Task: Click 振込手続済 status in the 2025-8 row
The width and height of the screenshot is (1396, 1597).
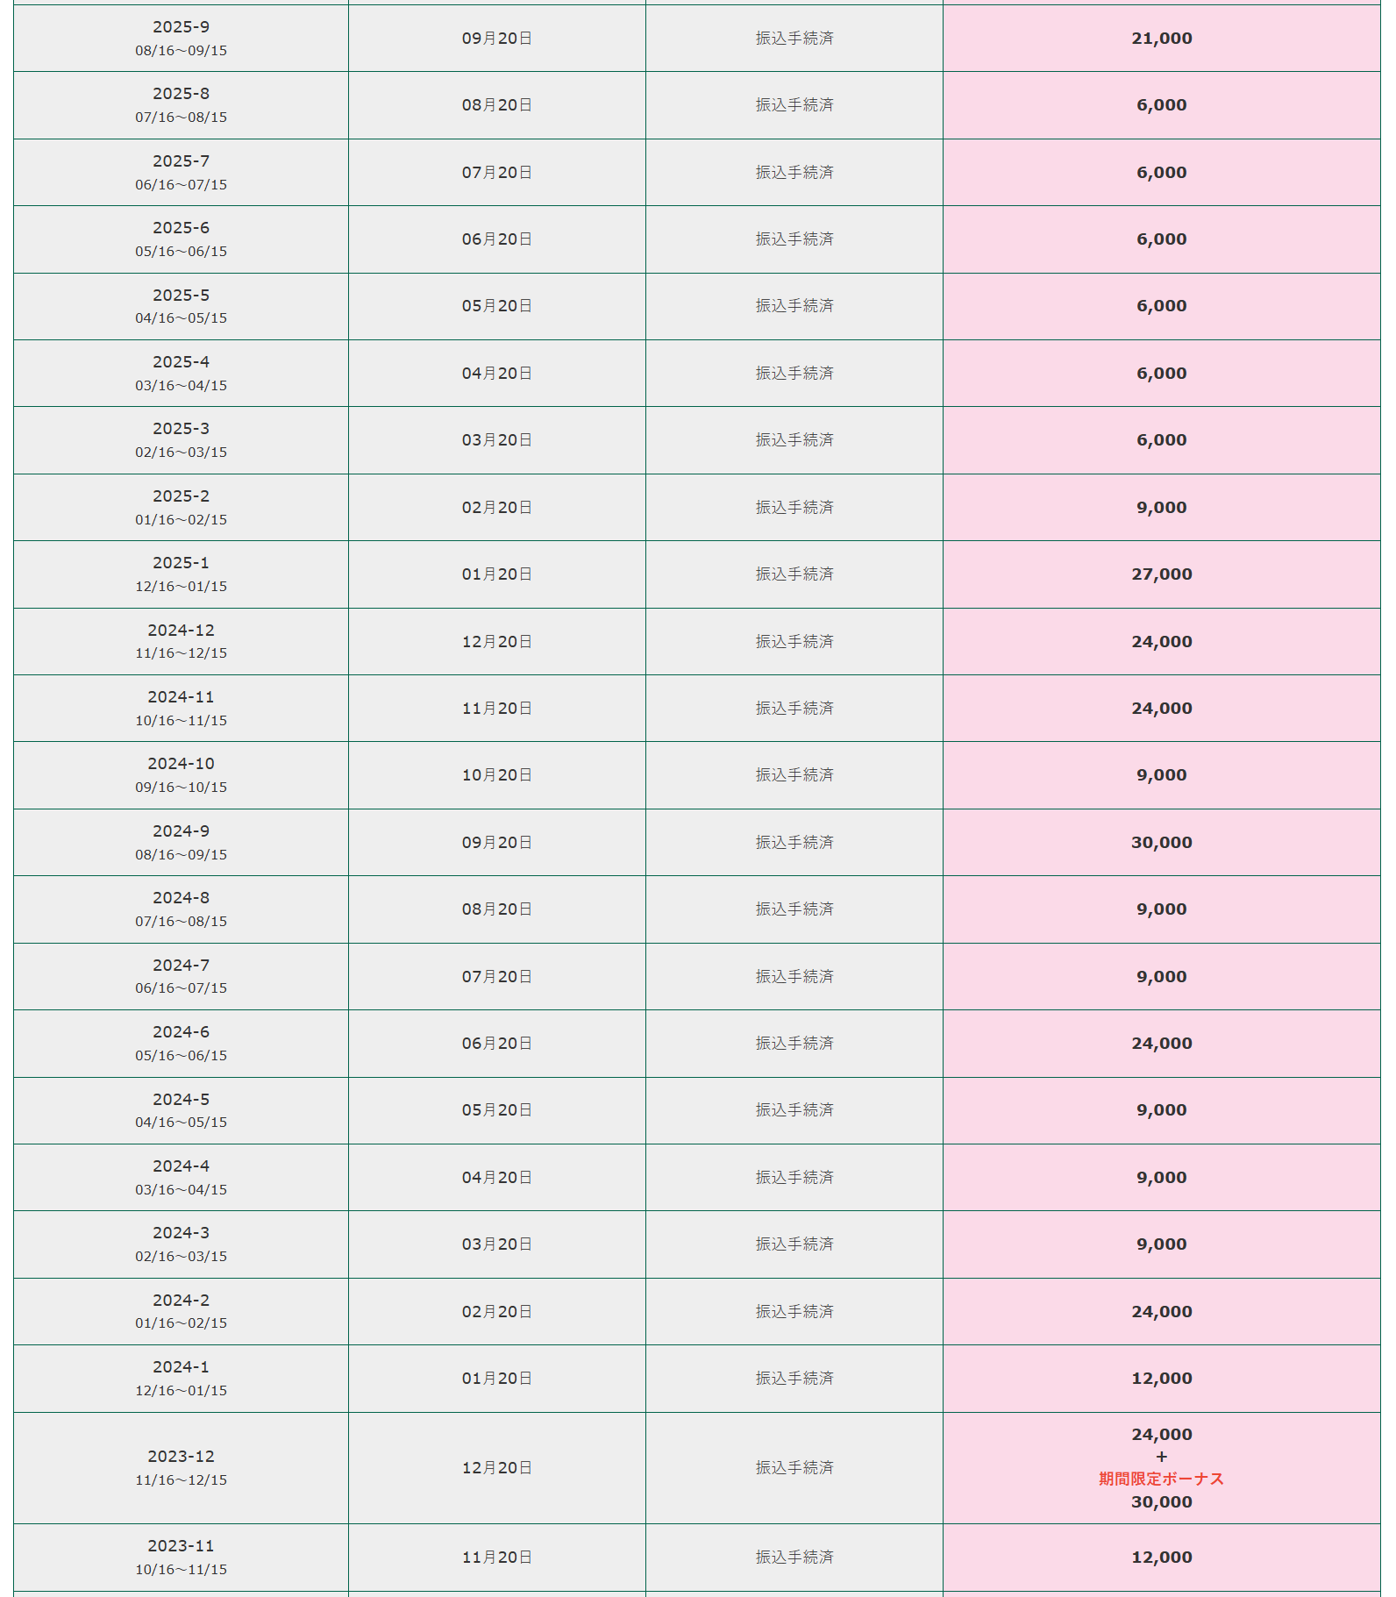Action: (794, 105)
